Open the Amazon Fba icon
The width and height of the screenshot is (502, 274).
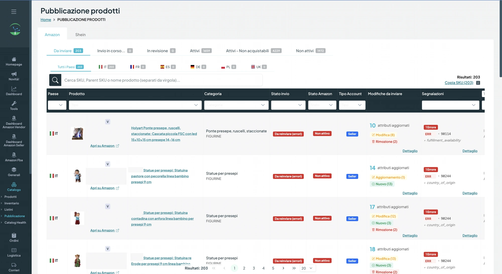pyautogui.click(x=14, y=155)
